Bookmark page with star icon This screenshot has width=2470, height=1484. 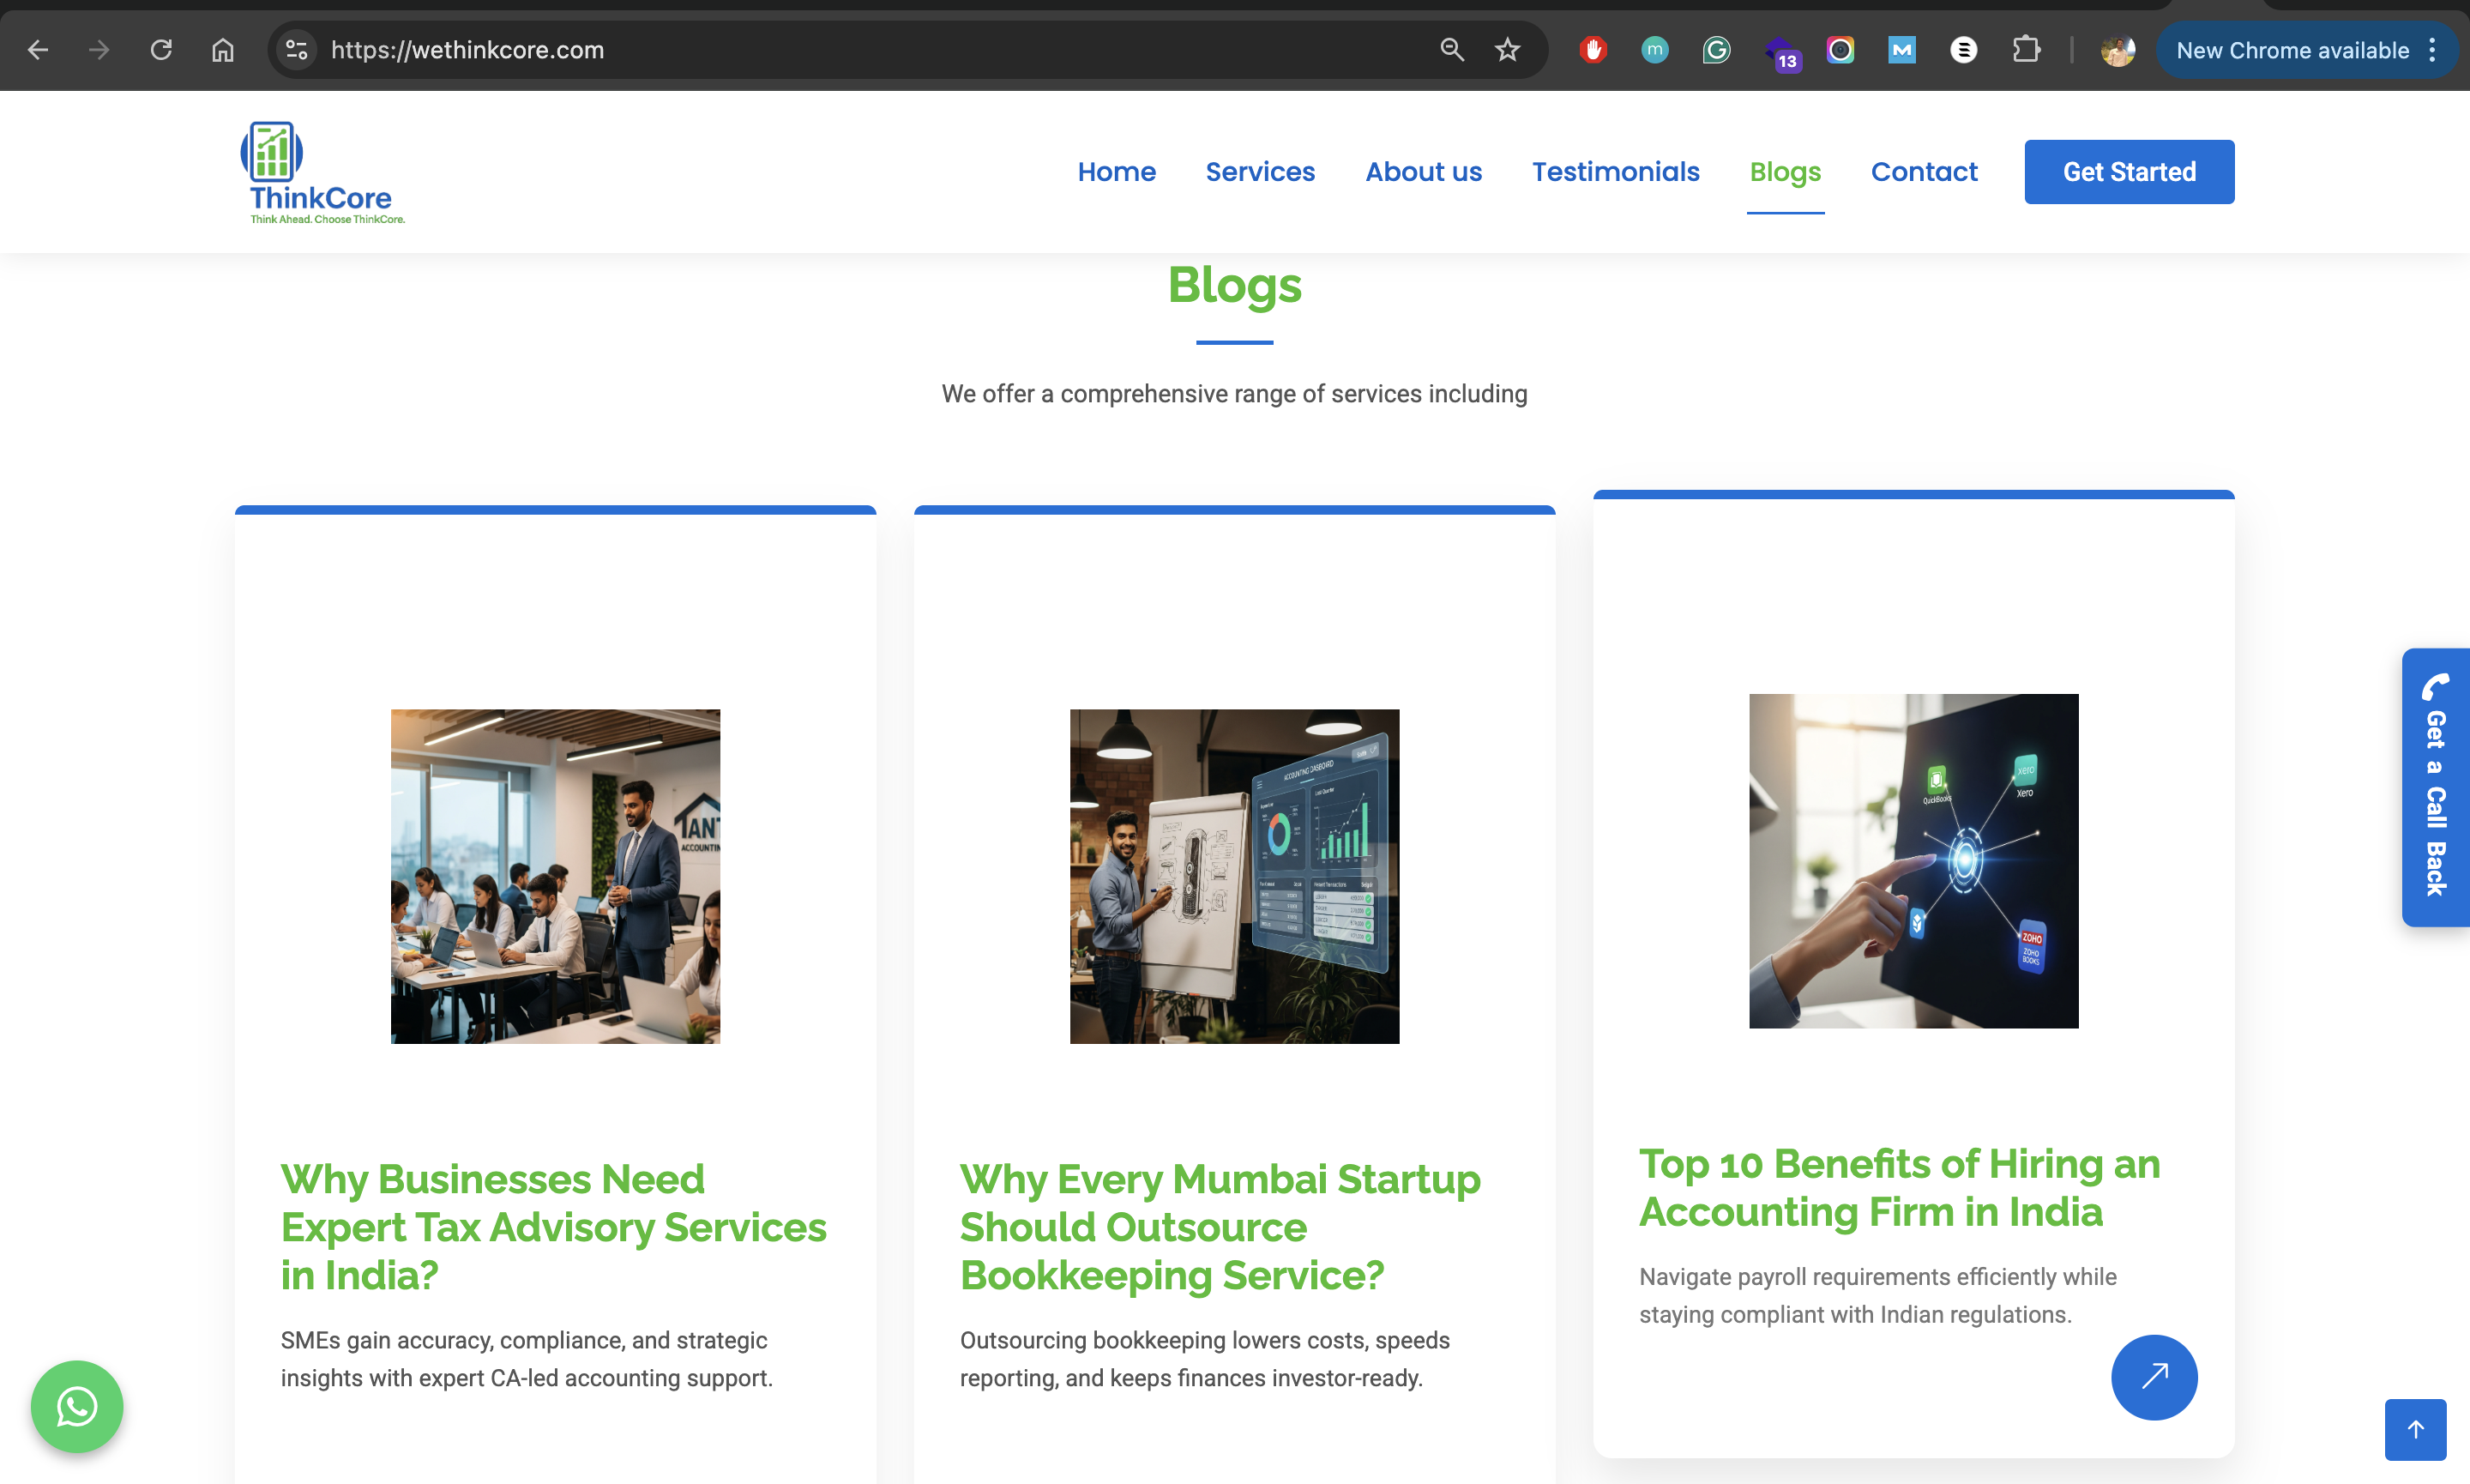(1508, 50)
